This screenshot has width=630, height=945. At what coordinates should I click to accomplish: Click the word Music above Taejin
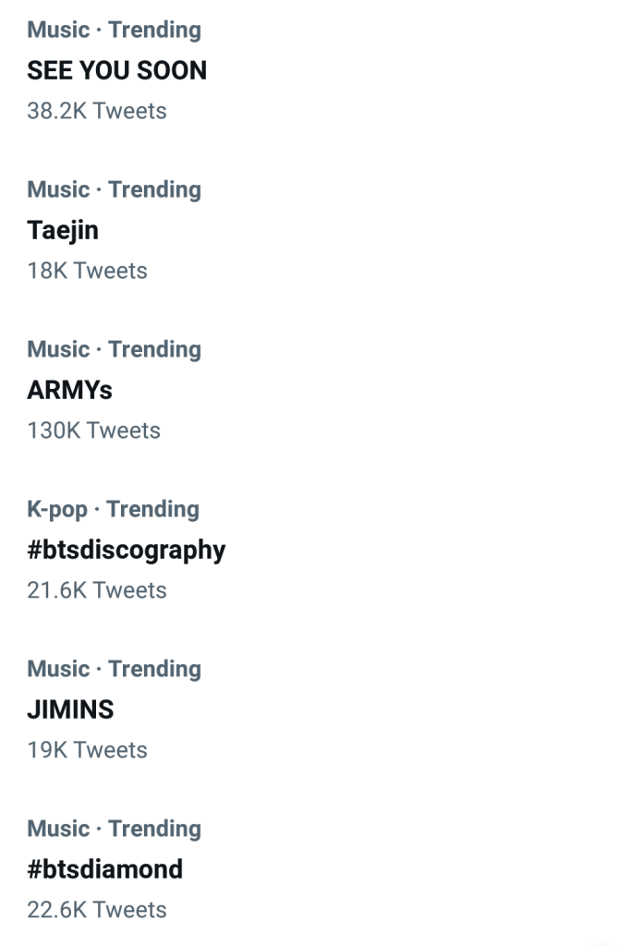click(x=58, y=189)
